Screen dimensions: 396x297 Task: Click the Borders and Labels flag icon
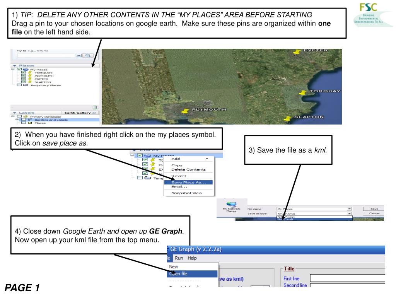pos(30,120)
